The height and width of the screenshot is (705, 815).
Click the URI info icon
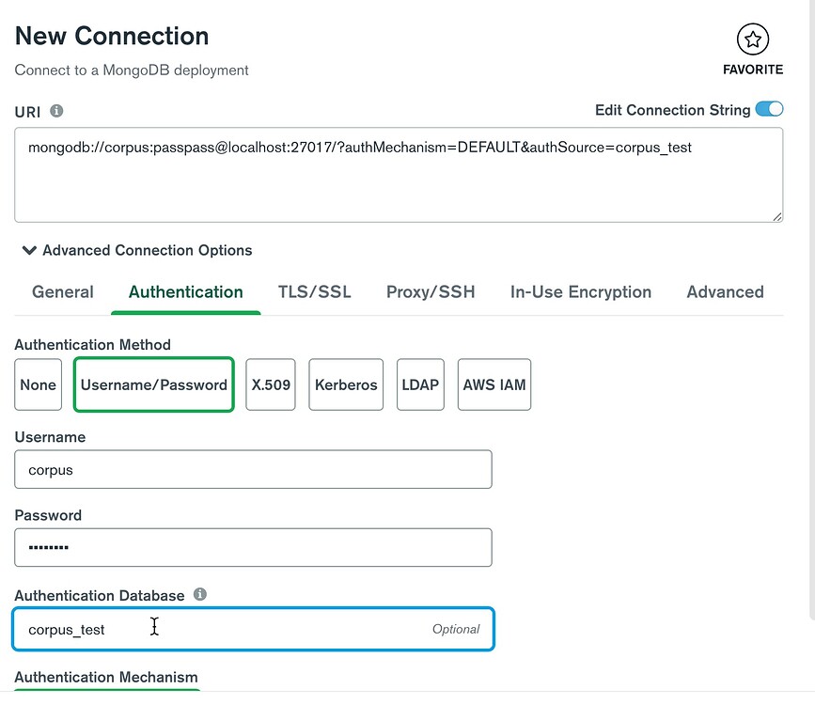pyautogui.click(x=56, y=111)
